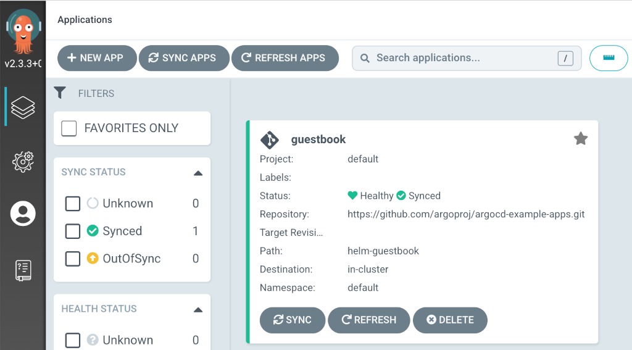Check the Unknown sync status filter
Image resolution: width=632 pixels, height=350 pixels.
73,204
